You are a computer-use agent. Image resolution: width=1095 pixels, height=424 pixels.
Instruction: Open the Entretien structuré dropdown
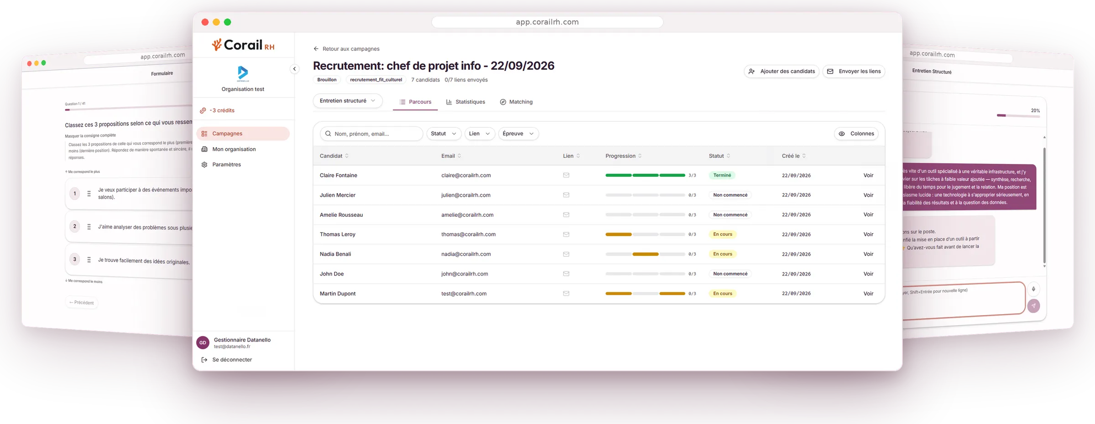[347, 101]
